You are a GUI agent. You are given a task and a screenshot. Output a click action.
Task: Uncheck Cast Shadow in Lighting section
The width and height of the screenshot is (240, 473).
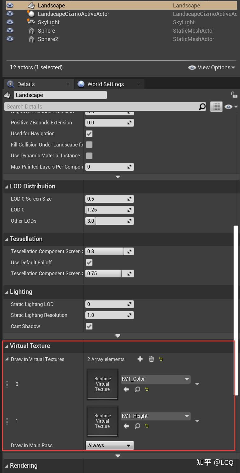pyautogui.click(x=89, y=326)
